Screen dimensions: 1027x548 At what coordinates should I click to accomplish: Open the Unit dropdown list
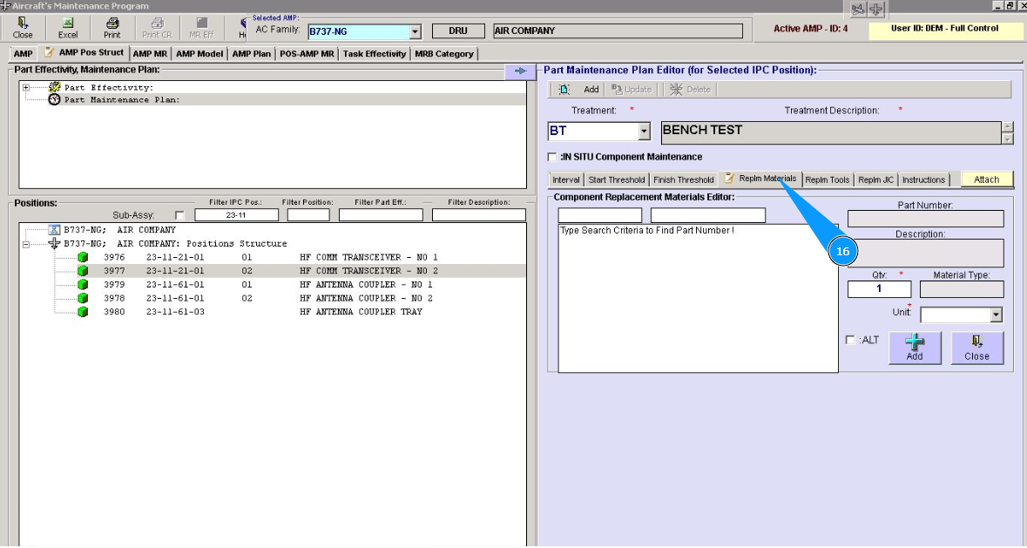pos(997,315)
